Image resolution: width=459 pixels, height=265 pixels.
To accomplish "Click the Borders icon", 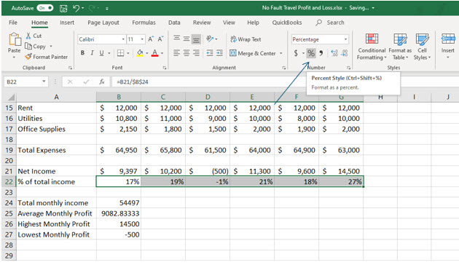I will (120, 53).
